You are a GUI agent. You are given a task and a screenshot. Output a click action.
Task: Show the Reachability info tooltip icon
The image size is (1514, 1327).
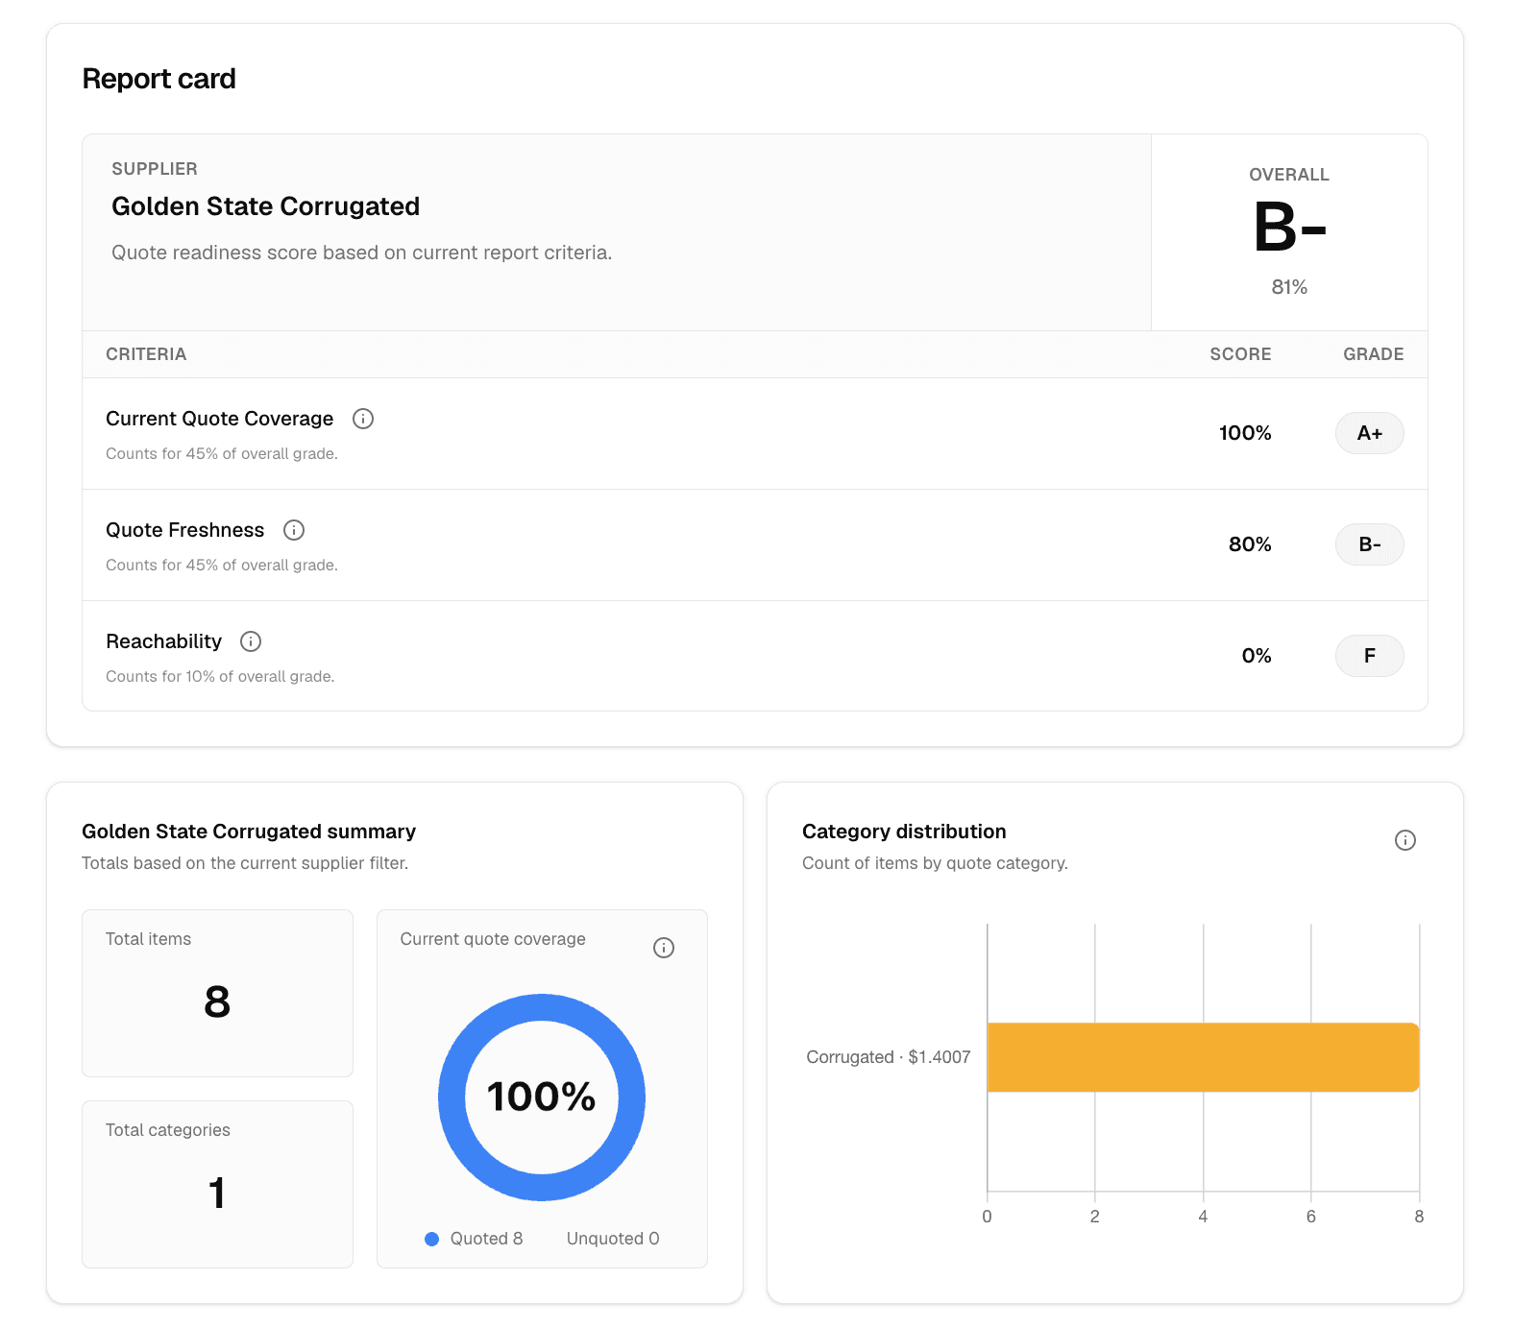pos(251,641)
